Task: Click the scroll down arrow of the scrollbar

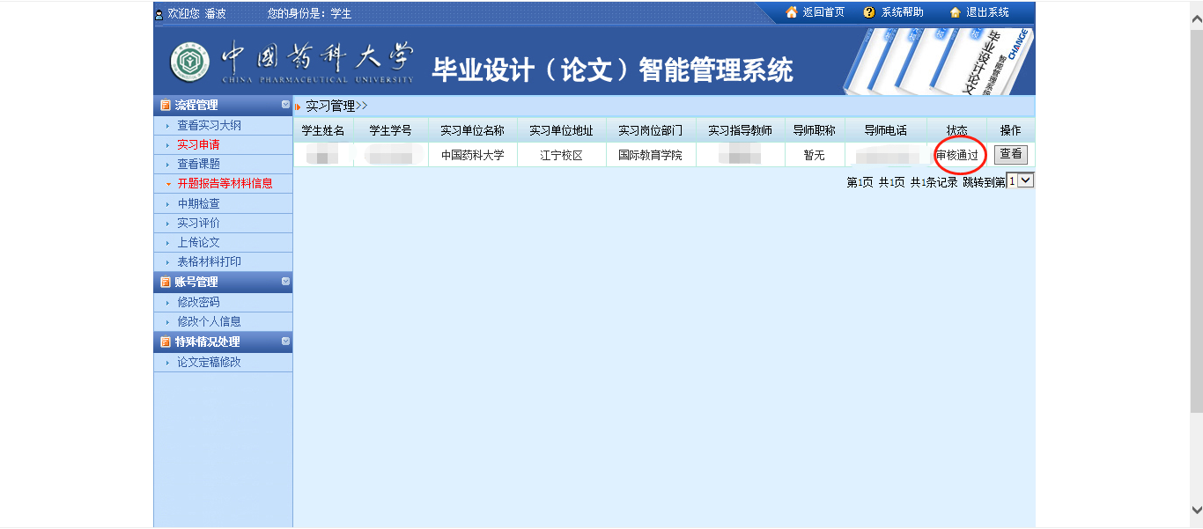Action: [1196, 510]
